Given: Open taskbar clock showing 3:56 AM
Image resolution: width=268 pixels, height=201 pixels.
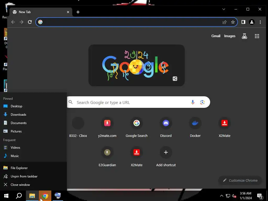Looking at the screenshot, I should [x=245, y=196].
